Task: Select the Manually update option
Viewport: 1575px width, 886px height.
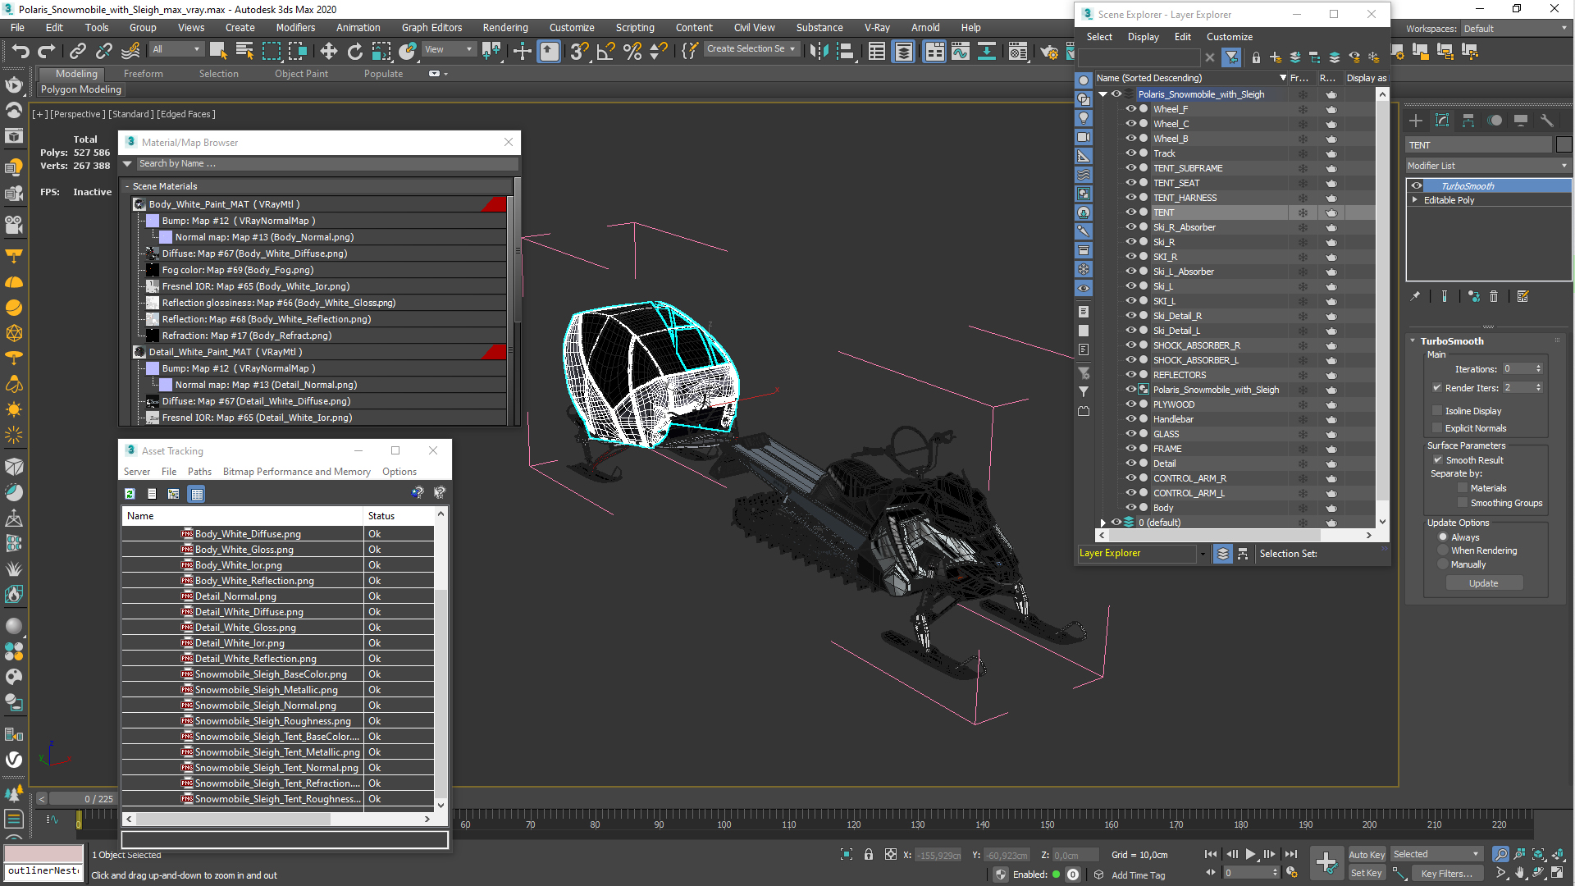Action: (1443, 564)
